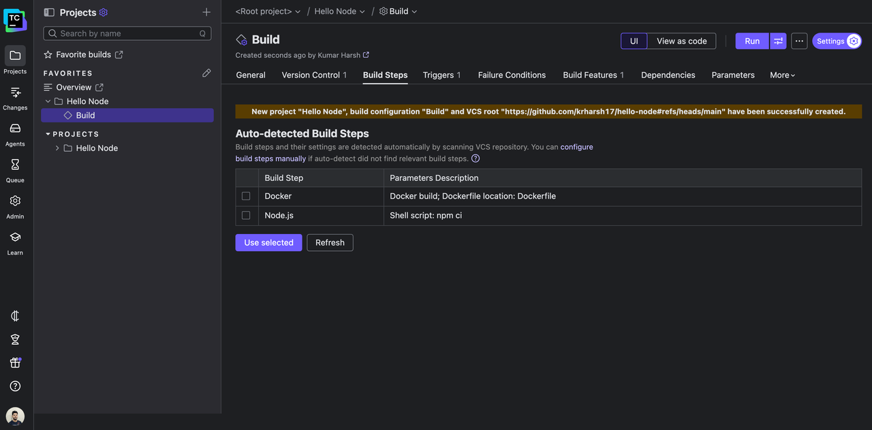
Task: Open the help question mark icon in sidebar
Action: tap(15, 386)
